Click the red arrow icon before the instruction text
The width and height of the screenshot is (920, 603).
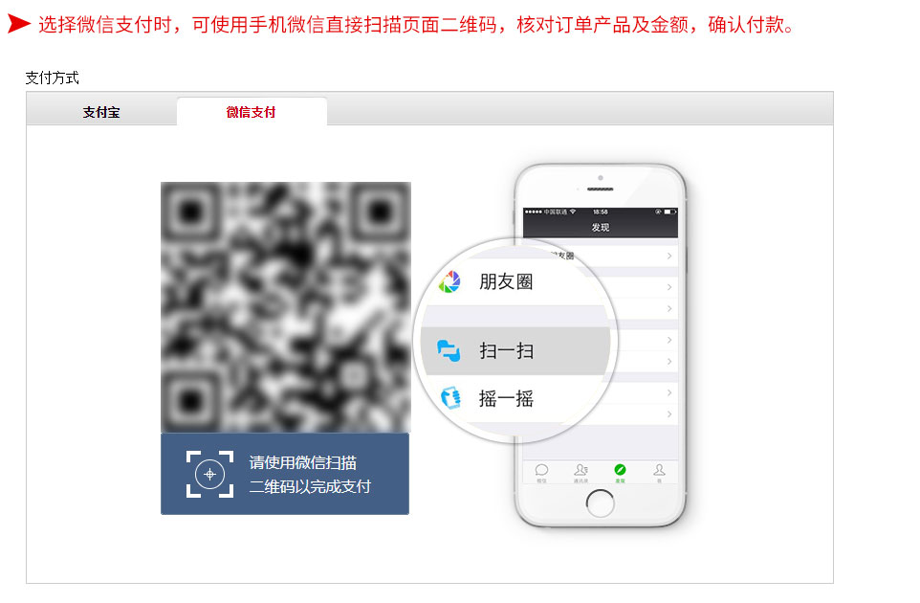click(x=19, y=24)
